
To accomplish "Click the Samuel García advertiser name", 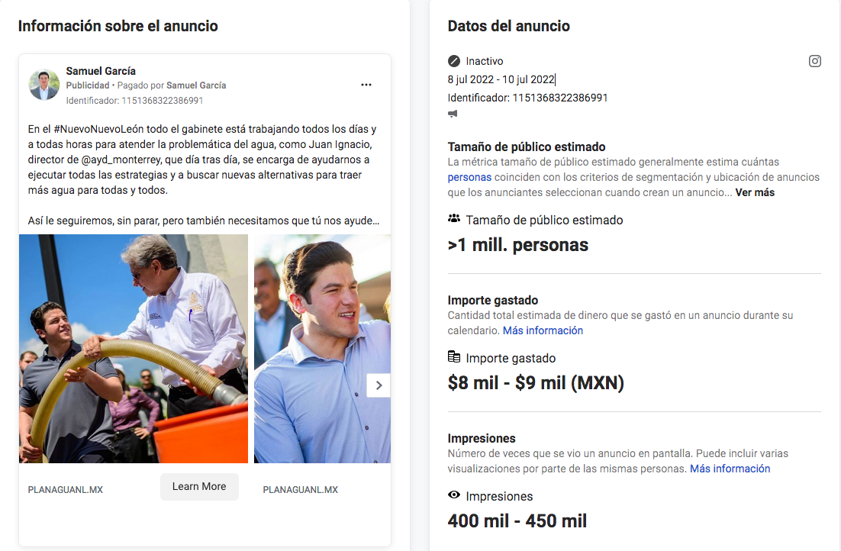I will click(101, 71).
